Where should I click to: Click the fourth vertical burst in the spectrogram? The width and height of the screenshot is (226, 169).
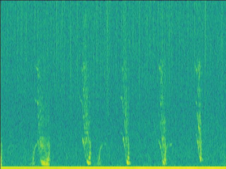[x=162, y=113]
